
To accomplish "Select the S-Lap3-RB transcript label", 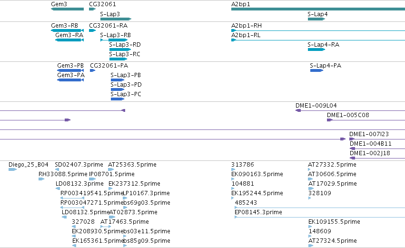I will 115,35.
